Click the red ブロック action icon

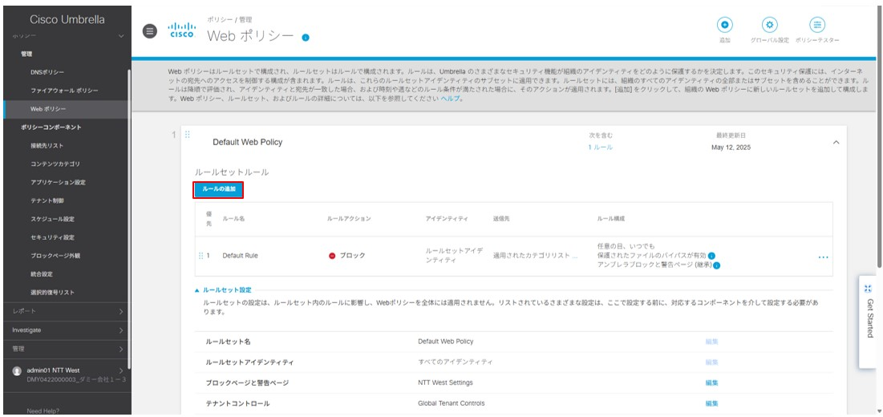coord(332,256)
